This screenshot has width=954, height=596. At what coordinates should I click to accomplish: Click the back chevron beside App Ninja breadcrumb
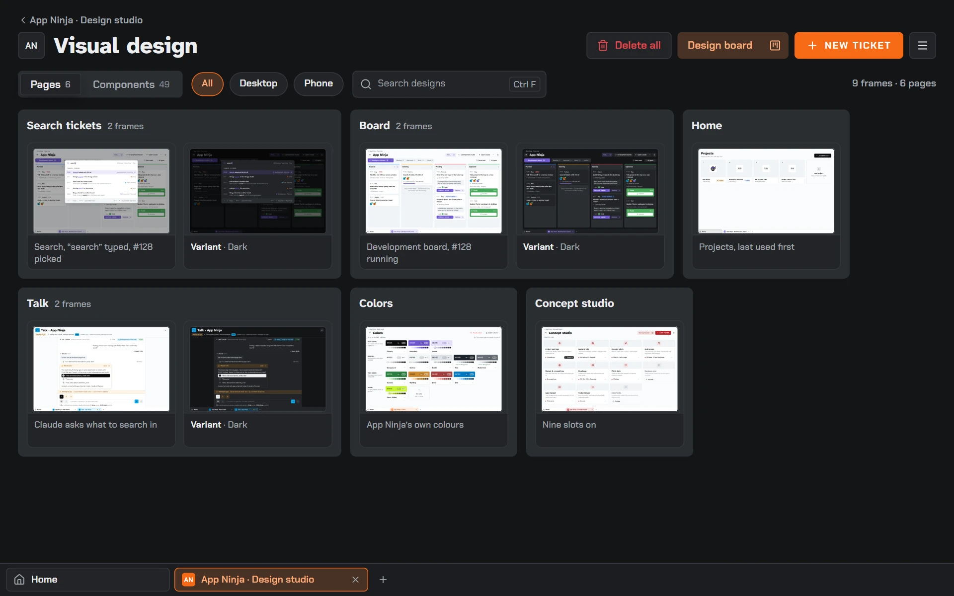pyautogui.click(x=23, y=20)
